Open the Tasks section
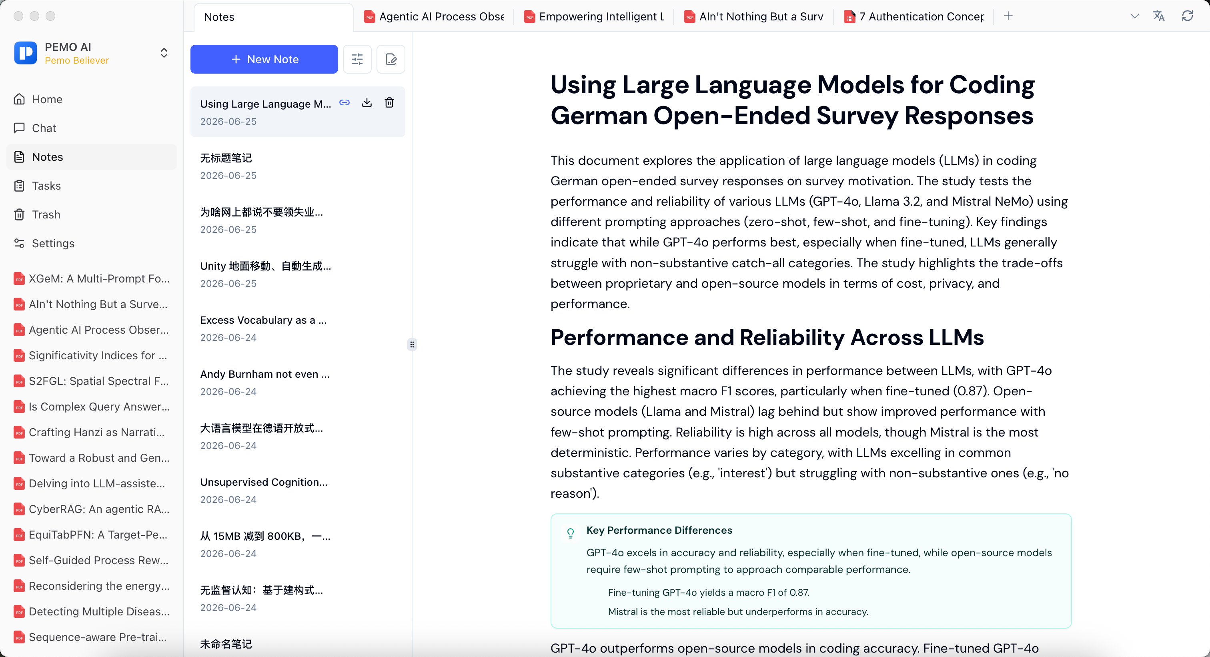1210x657 pixels. click(x=92, y=186)
